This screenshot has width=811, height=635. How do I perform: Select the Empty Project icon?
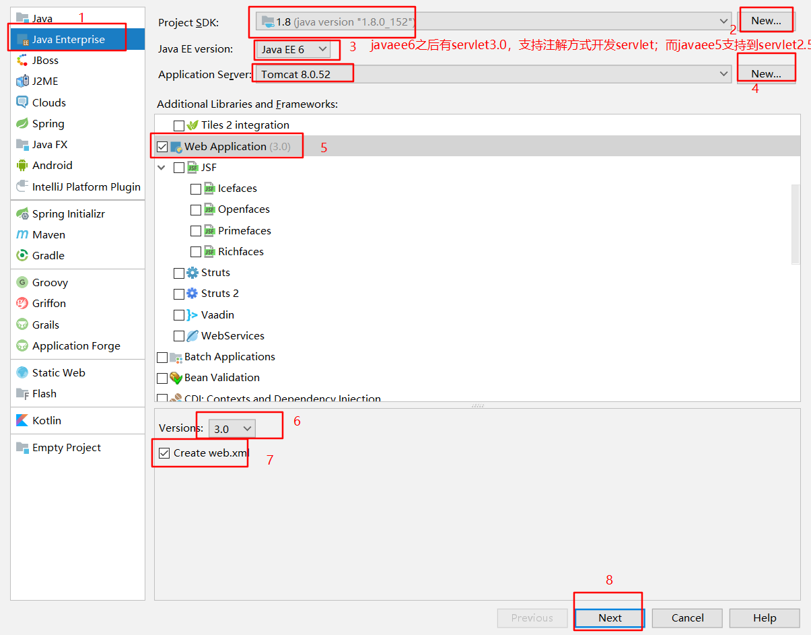(x=22, y=448)
